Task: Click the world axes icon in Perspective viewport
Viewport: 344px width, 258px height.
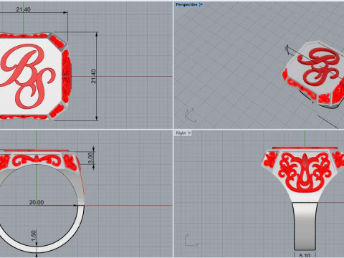Action: click(x=191, y=115)
